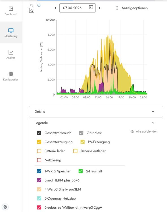Open the Dashboard section
Viewport: 167px width, 212px height.
[11, 11]
